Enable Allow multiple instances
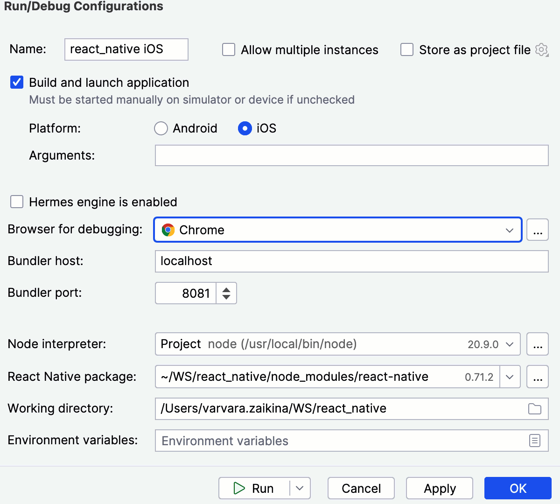 point(228,49)
